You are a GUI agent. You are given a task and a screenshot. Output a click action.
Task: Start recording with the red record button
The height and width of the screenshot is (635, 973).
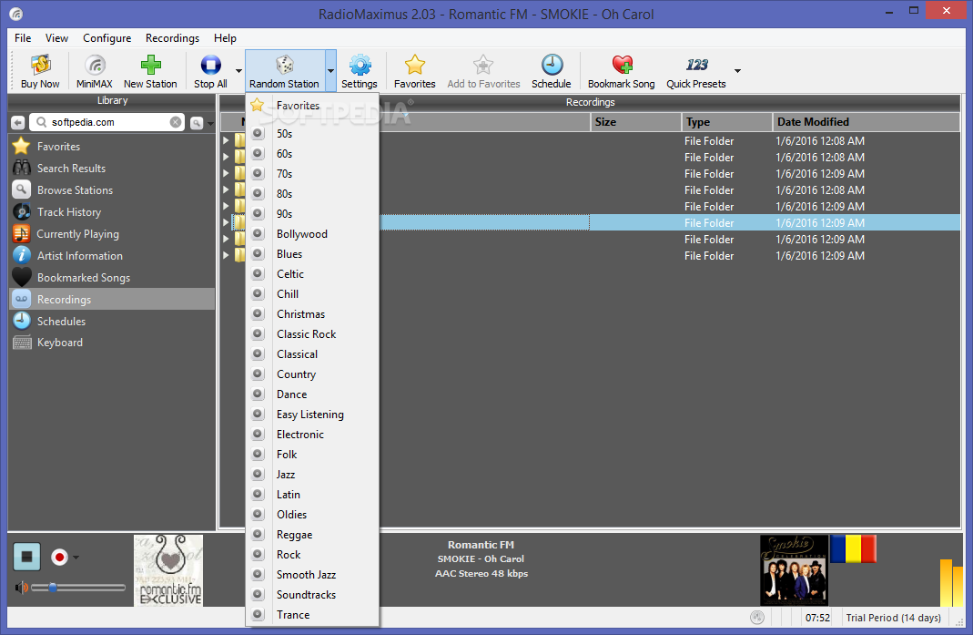click(x=59, y=557)
